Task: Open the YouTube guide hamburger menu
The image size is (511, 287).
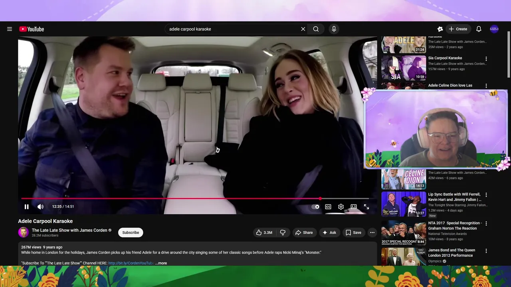Action: pos(10,29)
